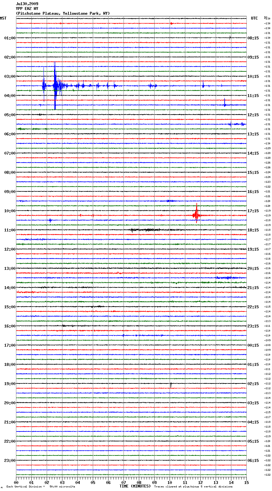Click the UTC time zone label
This screenshot has height=491, width=272.
click(x=254, y=18)
